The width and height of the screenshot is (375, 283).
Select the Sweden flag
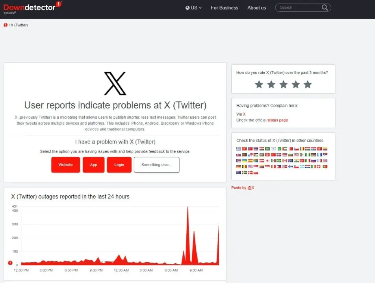coord(244,173)
